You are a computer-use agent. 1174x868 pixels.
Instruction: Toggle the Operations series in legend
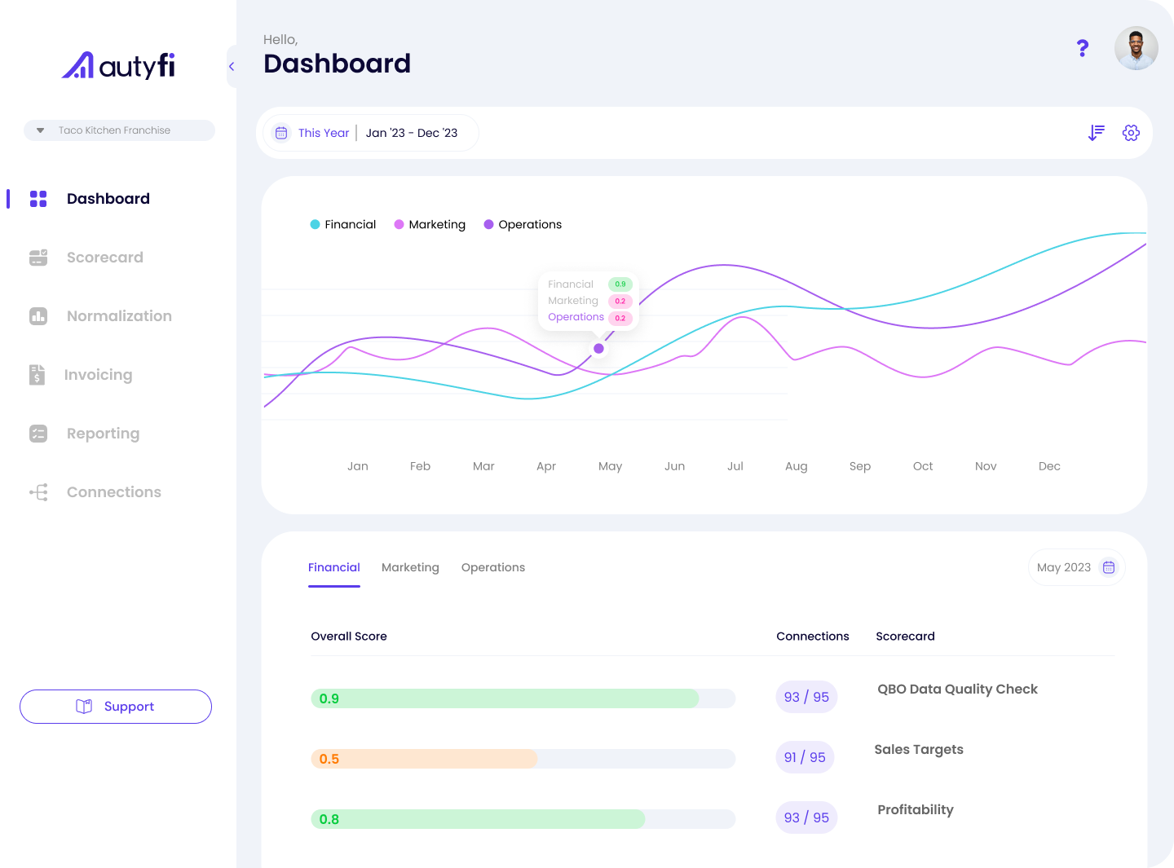point(523,224)
